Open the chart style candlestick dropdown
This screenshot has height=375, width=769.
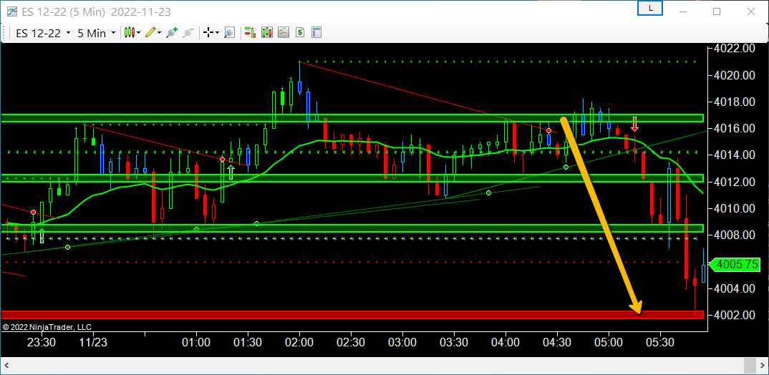[132, 33]
